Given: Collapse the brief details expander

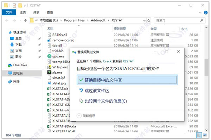Looking at the screenshot, I should 86,116.
